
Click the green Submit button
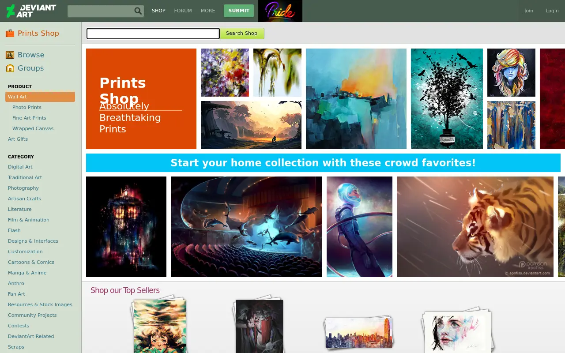(239, 11)
